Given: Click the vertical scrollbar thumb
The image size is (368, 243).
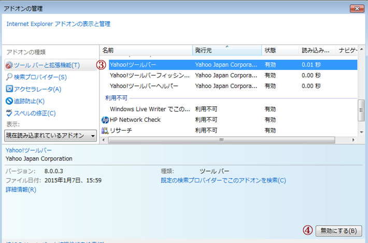Looking at the screenshot, I should [361, 110].
